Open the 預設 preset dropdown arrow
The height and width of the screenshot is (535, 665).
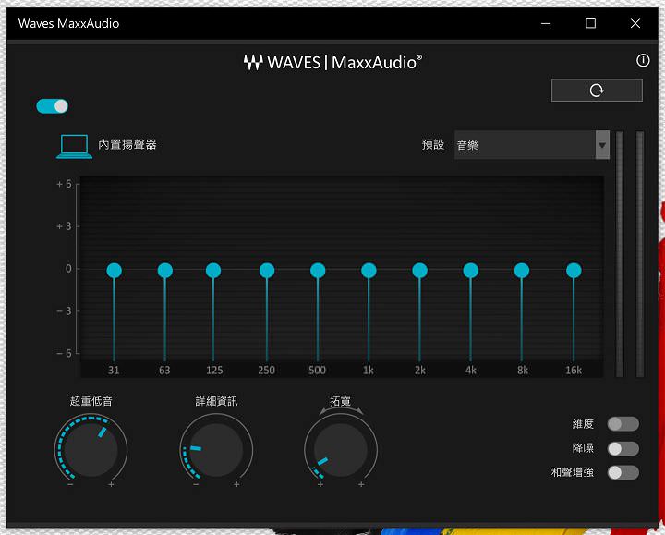click(602, 145)
